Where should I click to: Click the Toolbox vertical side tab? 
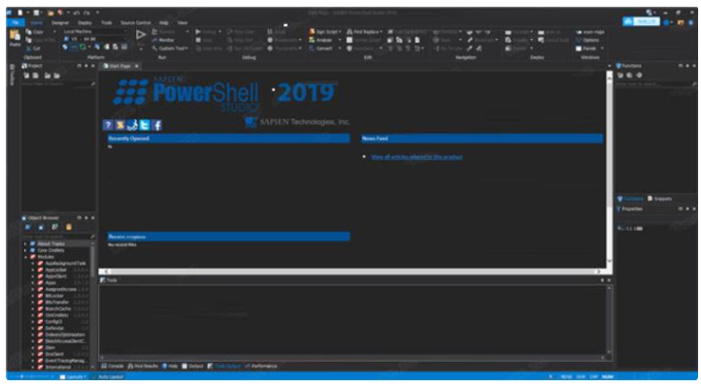pyautogui.click(x=12, y=75)
